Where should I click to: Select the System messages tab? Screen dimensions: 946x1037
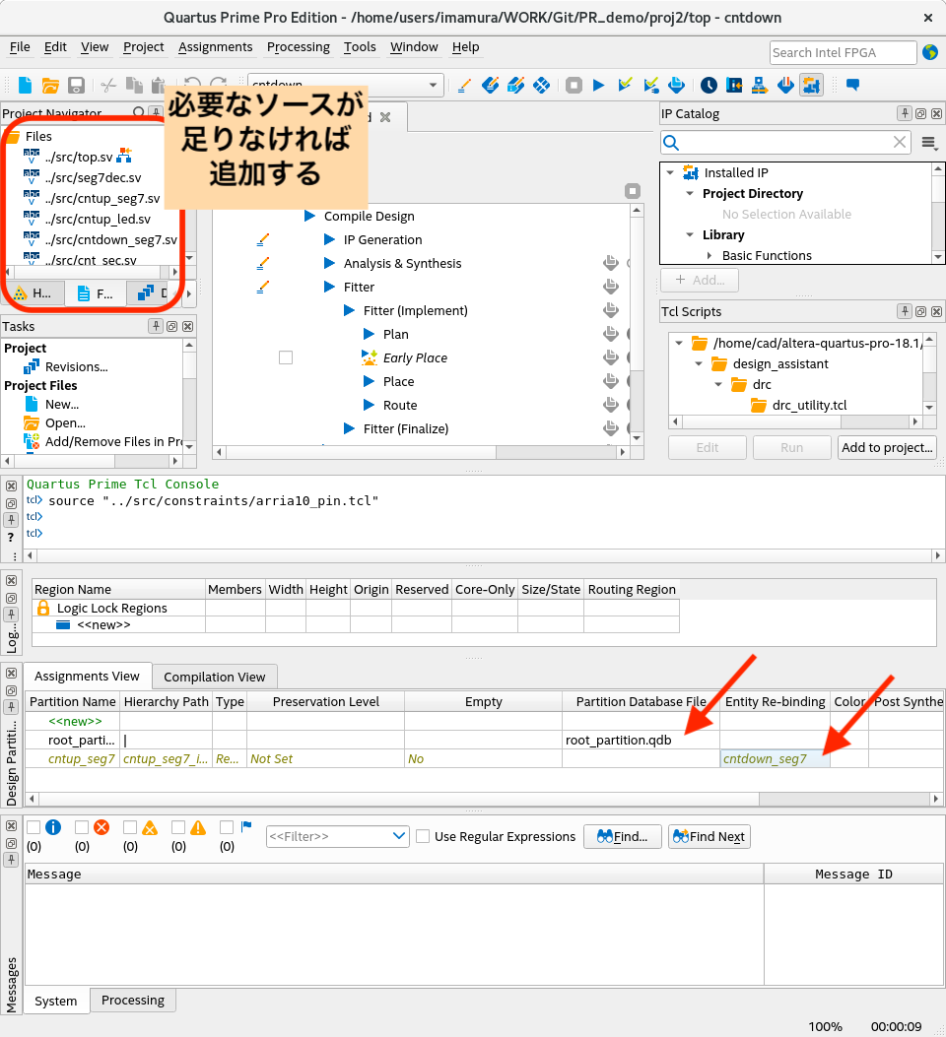coord(55,1001)
